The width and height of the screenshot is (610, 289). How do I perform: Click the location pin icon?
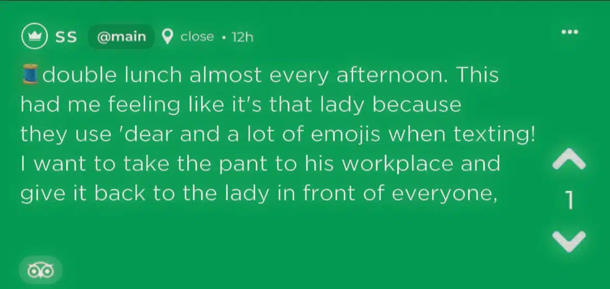(x=167, y=37)
